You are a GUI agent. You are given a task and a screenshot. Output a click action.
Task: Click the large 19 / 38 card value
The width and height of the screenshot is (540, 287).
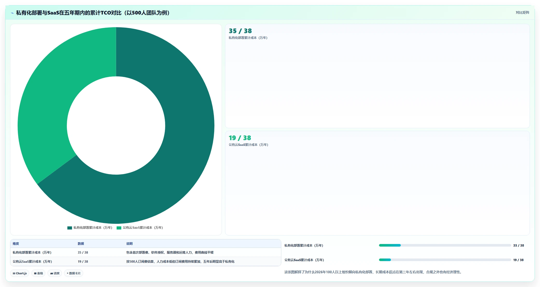(x=240, y=138)
